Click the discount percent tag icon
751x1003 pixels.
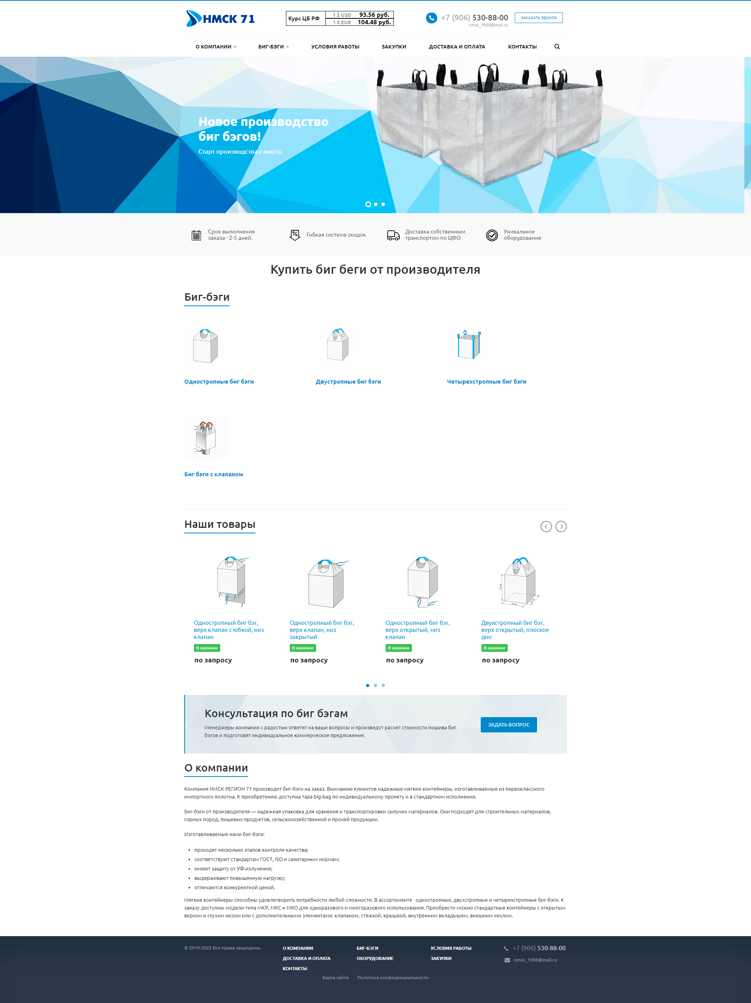tap(295, 235)
